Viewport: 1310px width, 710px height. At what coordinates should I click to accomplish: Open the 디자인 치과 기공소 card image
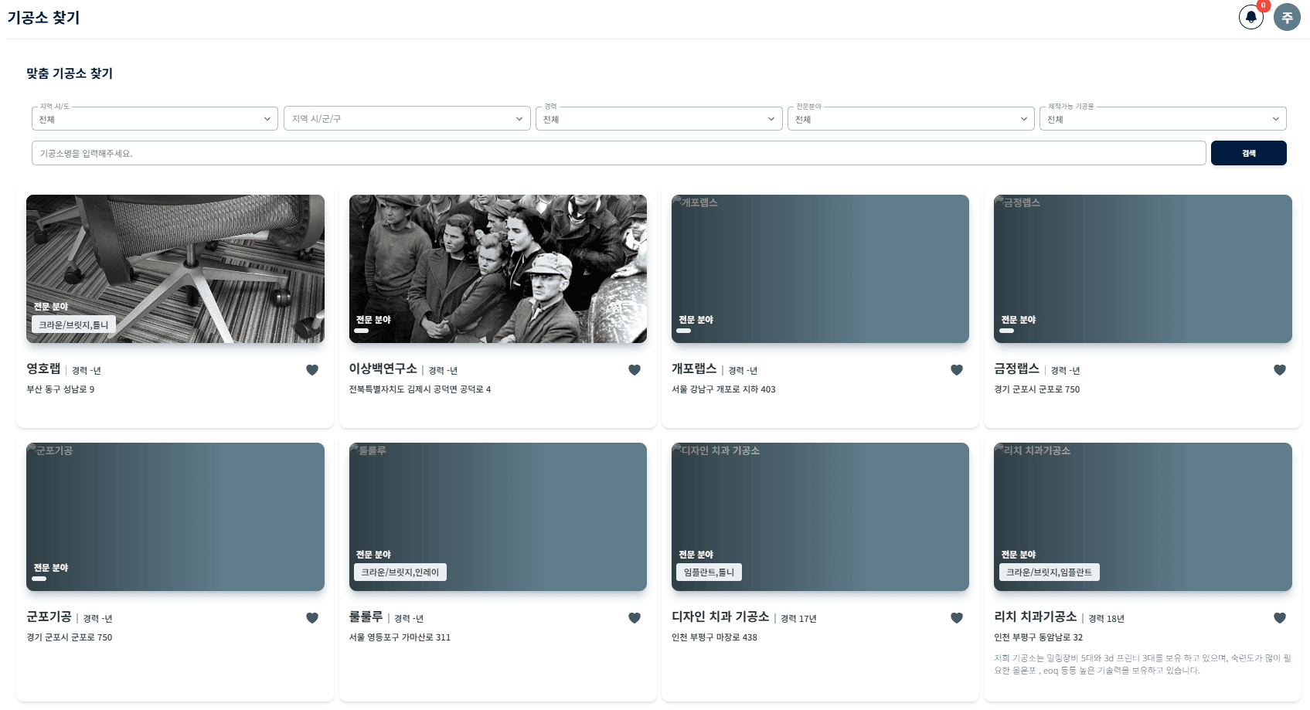click(x=820, y=517)
